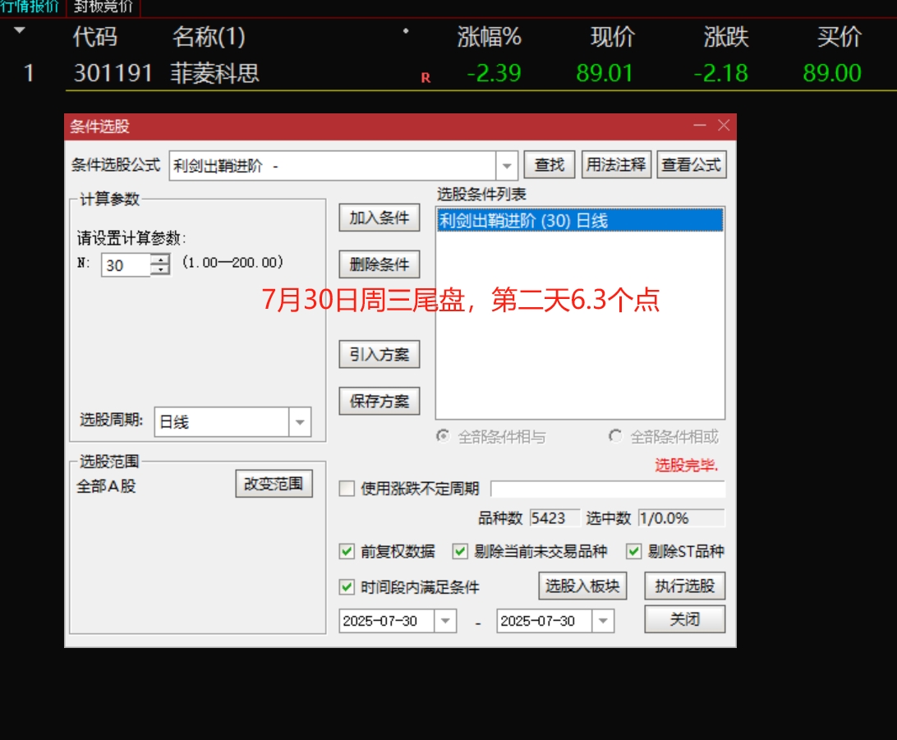This screenshot has height=740, width=897.
Task: Select 全部条件相或 radio button
Action: [615, 436]
